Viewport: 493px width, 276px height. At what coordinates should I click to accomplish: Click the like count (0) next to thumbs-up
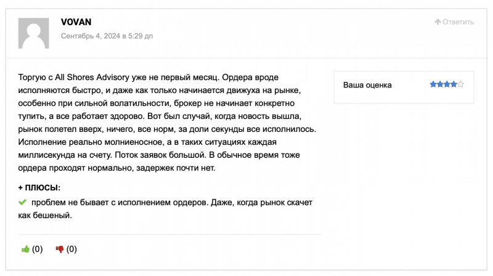[38, 249]
